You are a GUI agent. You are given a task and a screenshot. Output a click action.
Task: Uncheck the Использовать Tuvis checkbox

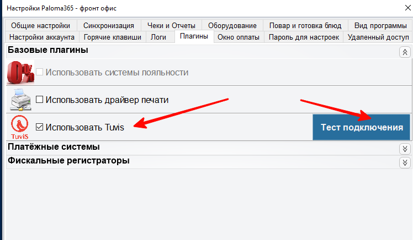click(x=40, y=127)
